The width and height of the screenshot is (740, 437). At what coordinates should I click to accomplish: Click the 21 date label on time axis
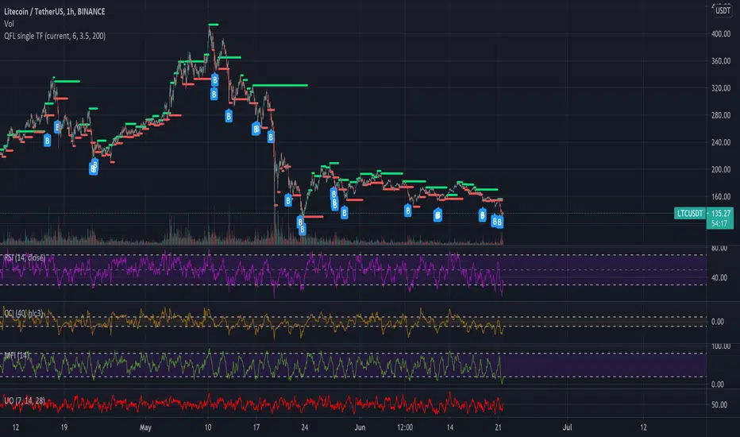pos(498,427)
